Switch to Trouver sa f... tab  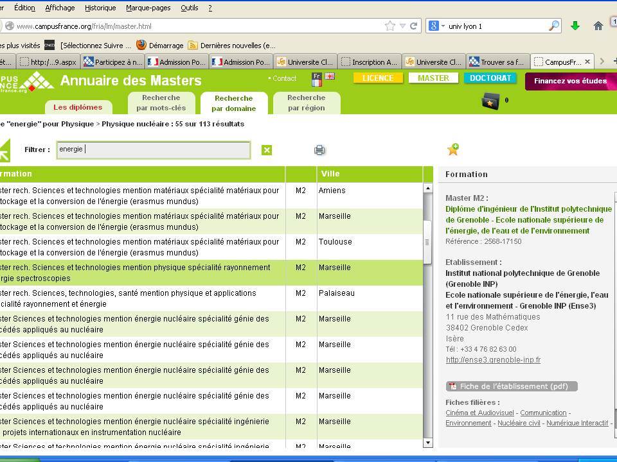coord(497,62)
